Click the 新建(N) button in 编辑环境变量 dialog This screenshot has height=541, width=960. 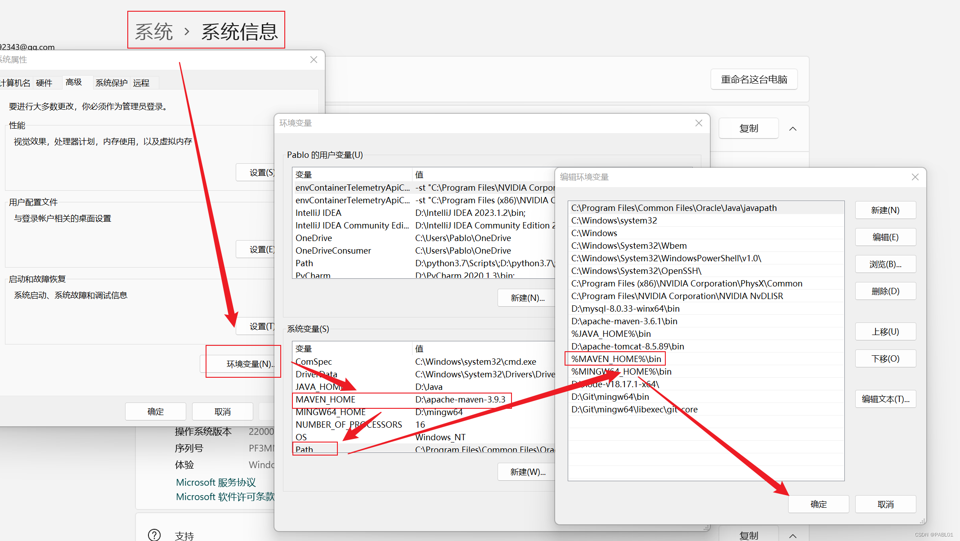coord(885,210)
